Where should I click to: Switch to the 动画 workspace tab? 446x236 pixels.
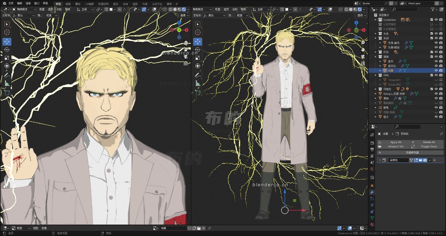pyautogui.click(x=125, y=4)
